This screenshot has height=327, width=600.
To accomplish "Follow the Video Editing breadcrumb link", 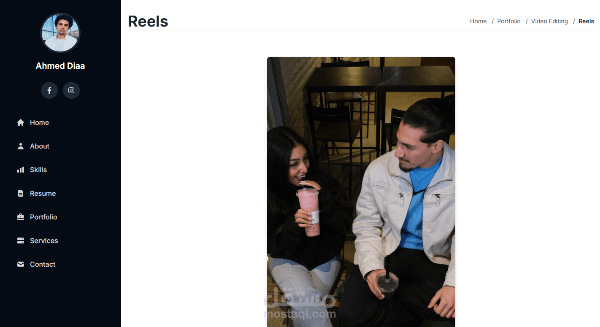I will (x=549, y=21).
